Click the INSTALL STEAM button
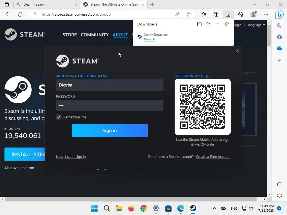The width and height of the screenshot is (287, 215). (25, 154)
